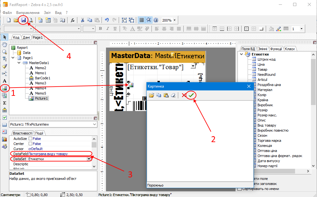Confirm picture with green checkmark
This screenshot has height=197, width=317.
tap(191, 95)
